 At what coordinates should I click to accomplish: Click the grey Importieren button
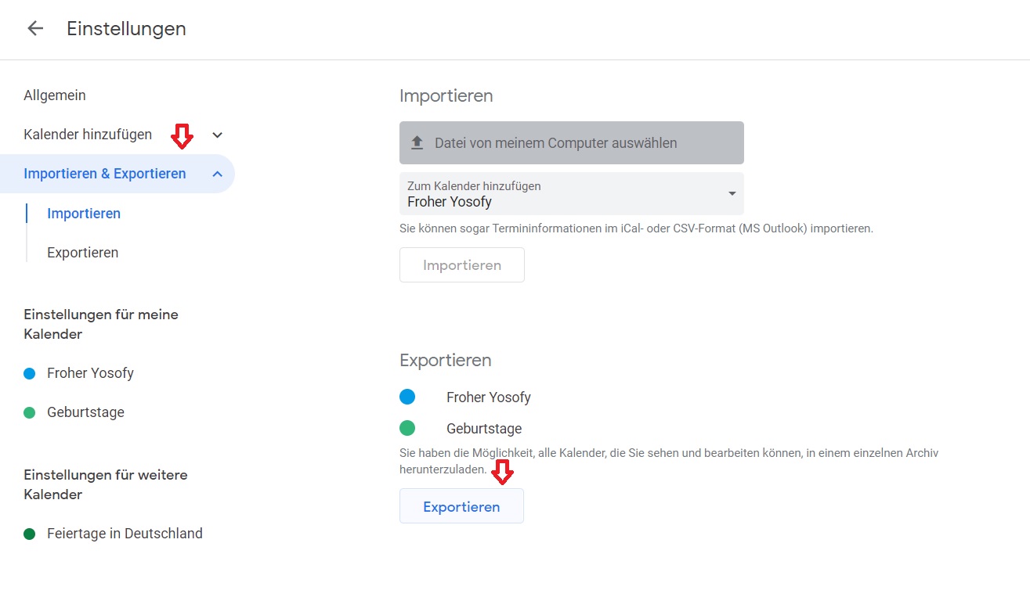coord(462,265)
